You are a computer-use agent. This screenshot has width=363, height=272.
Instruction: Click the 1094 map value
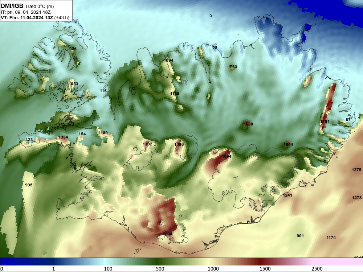(168, 60)
